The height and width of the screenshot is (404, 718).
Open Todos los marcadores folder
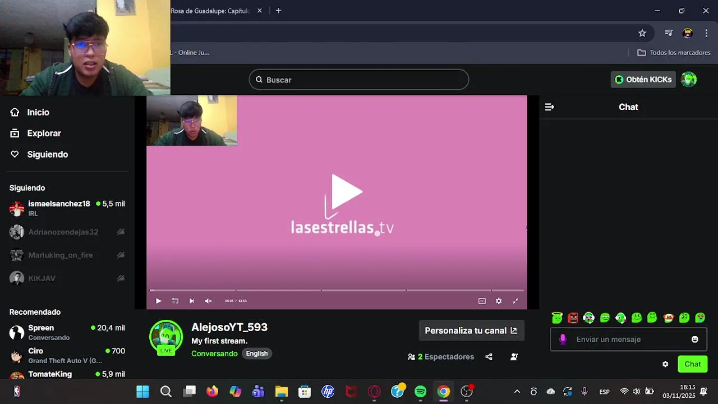coord(674,53)
